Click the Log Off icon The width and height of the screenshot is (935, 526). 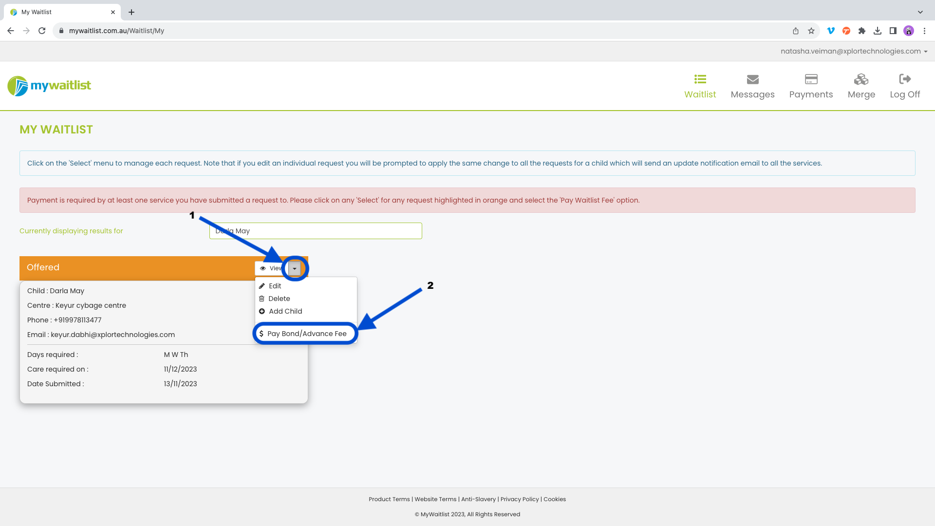click(x=905, y=79)
